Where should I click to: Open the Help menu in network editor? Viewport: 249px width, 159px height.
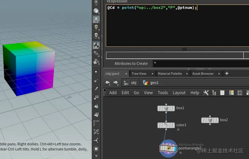(x=195, y=93)
